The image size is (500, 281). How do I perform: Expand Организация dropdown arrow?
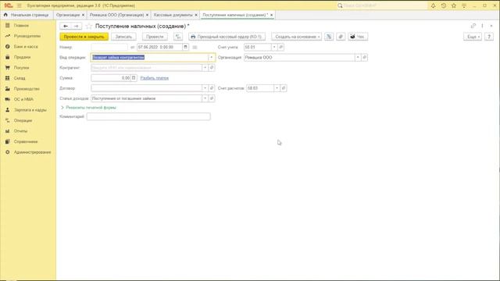point(358,57)
